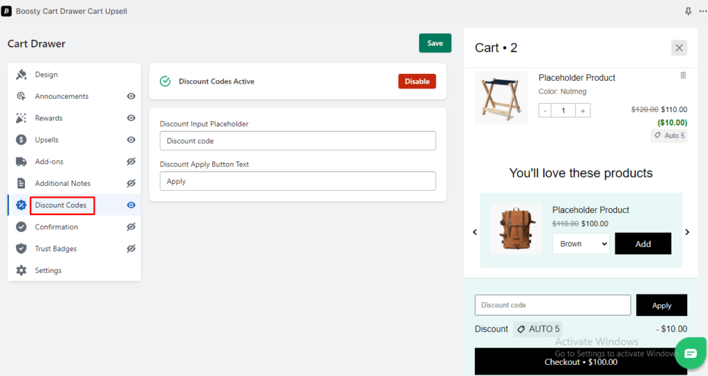The width and height of the screenshot is (708, 376).
Task: Show Add-ons using hidden eye icon
Action: [x=131, y=162]
